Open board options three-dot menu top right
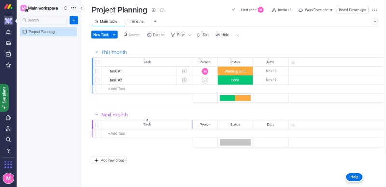Image resolution: width=386 pixels, height=187 pixels. point(374,10)
